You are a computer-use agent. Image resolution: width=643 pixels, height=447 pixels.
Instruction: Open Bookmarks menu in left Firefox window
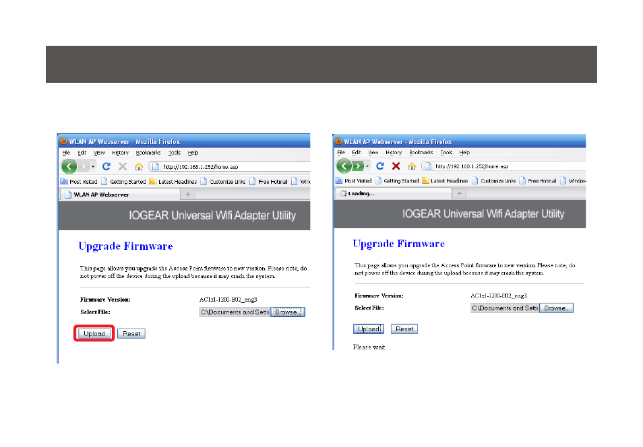pos(148,153)
